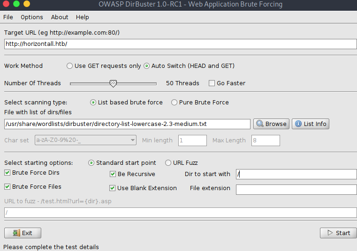The image size is (357, 251).
Task: Open the Help menu
Action: tap(82, 17)
